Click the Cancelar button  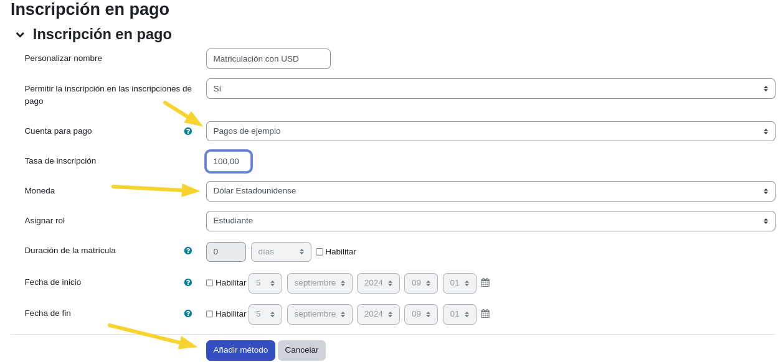point(301,350)
